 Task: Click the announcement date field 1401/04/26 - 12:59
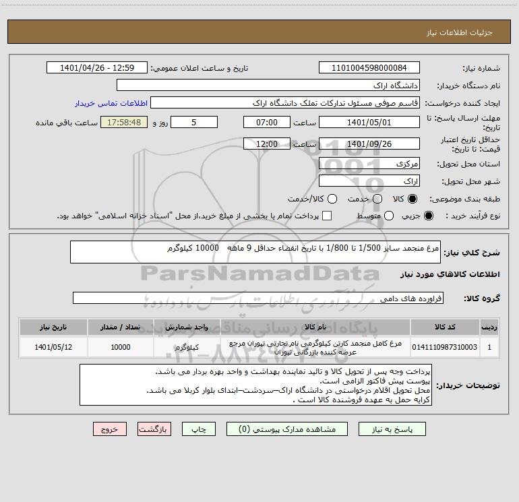[97, 68]
